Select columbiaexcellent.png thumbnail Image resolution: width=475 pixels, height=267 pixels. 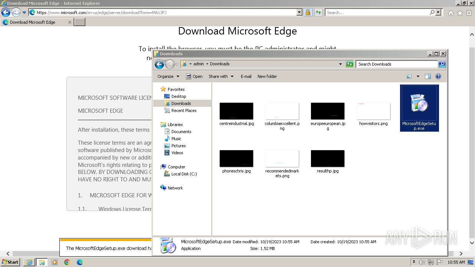282,111
